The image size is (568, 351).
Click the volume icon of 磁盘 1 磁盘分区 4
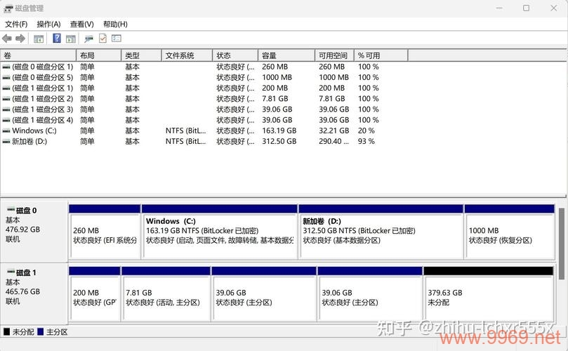point(6,120)
